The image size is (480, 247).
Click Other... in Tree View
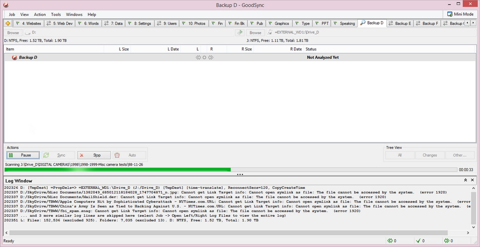460,155
